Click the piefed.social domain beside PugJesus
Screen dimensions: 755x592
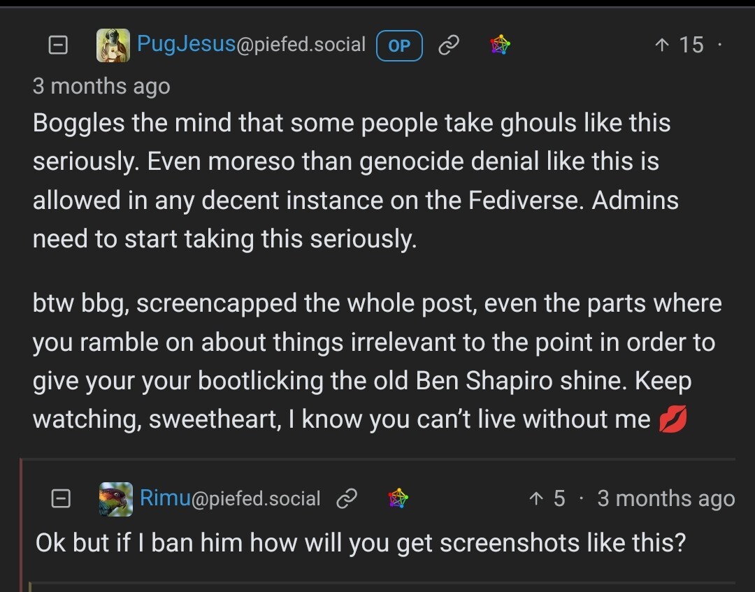[x=301, y=44]
